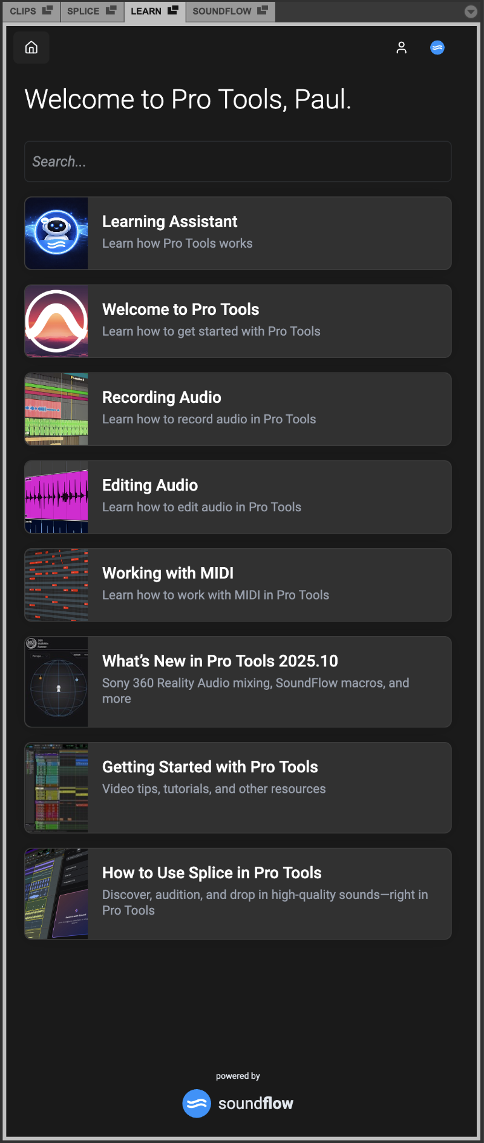Open the Editing Audio lesson title
Image resolution: width=484 pixels, height=1143 pixels.
pyautogui.click(x=150, y=485)
